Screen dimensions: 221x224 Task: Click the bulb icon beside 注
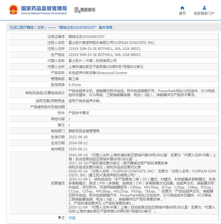59,218
